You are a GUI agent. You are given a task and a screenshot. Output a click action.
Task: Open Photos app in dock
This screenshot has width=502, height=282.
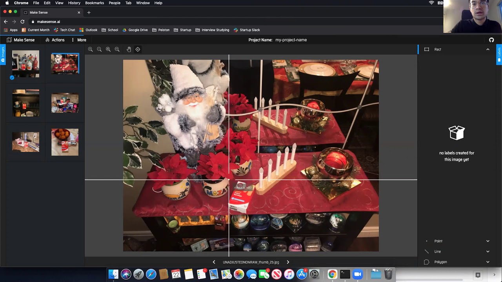tap(239, 274)
